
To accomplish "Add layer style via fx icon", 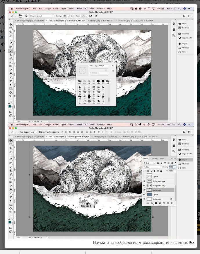I will 152,203.
